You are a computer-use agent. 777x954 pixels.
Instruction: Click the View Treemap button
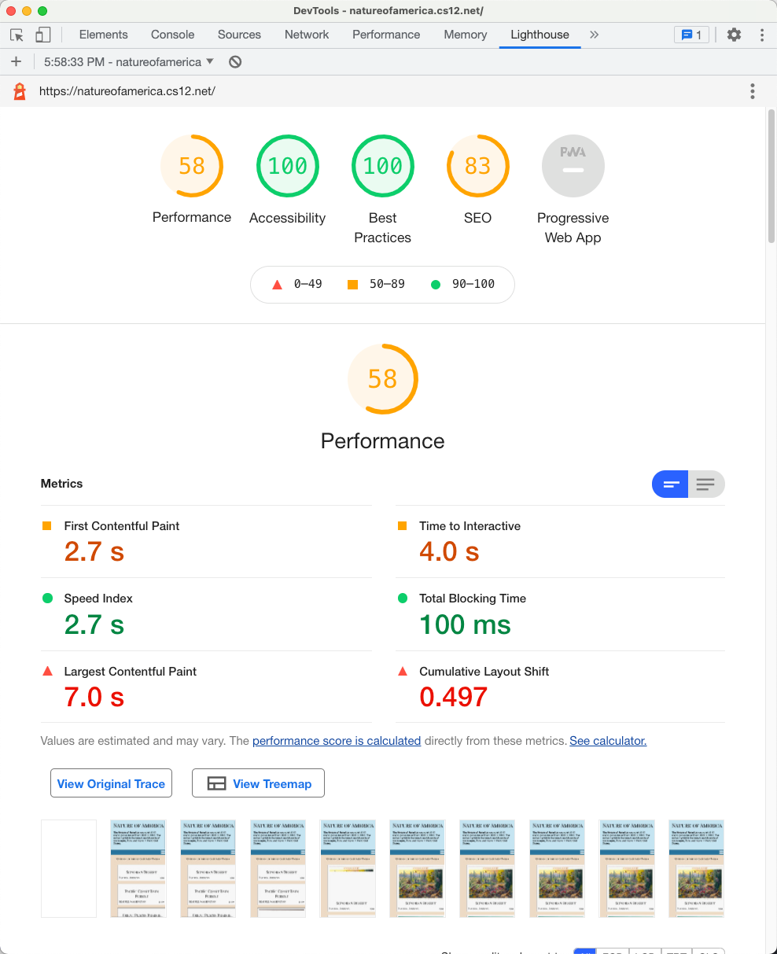(x=258, y=783)
